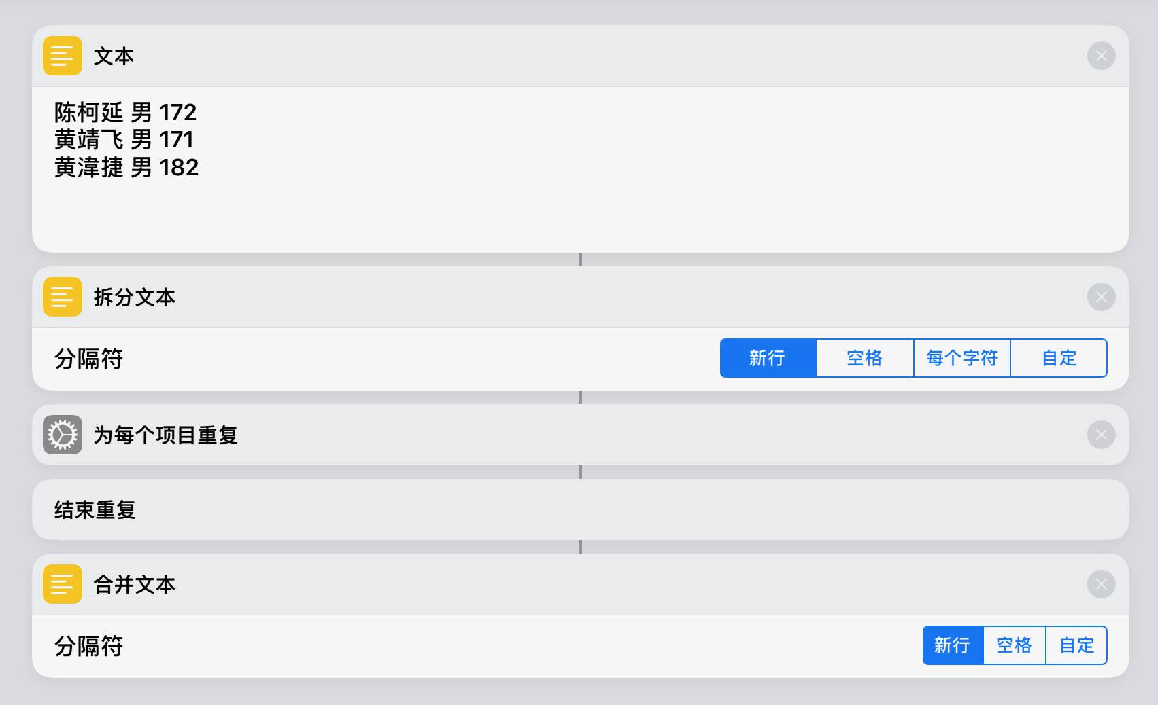Click the 为每个项目重复 action title

(x=165, y=435)
